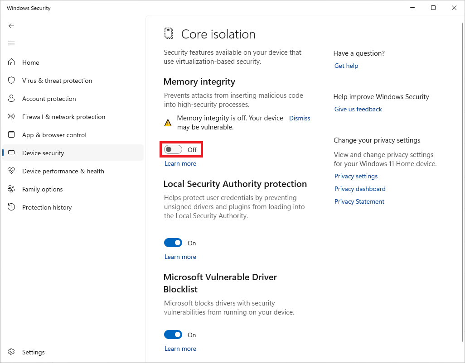Click the back arrow to return
The width and height of the screenshot is (465, 363).
click(11, 26)
